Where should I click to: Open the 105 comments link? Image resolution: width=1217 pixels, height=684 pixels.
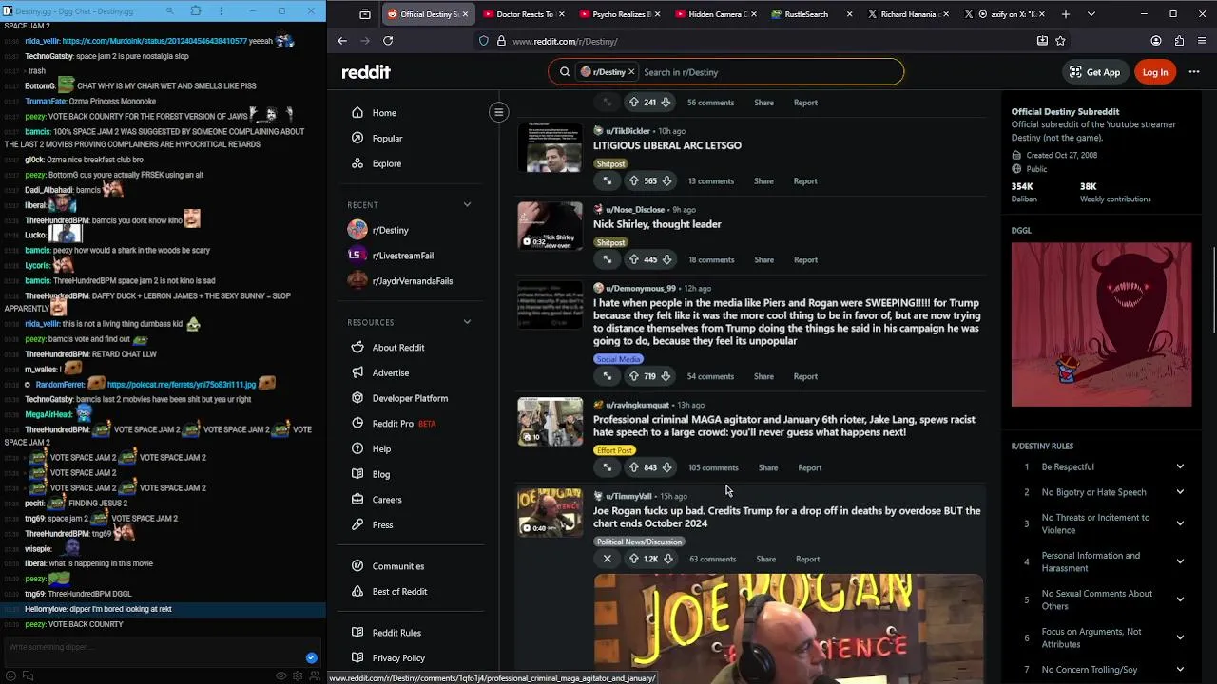[713, 467]
